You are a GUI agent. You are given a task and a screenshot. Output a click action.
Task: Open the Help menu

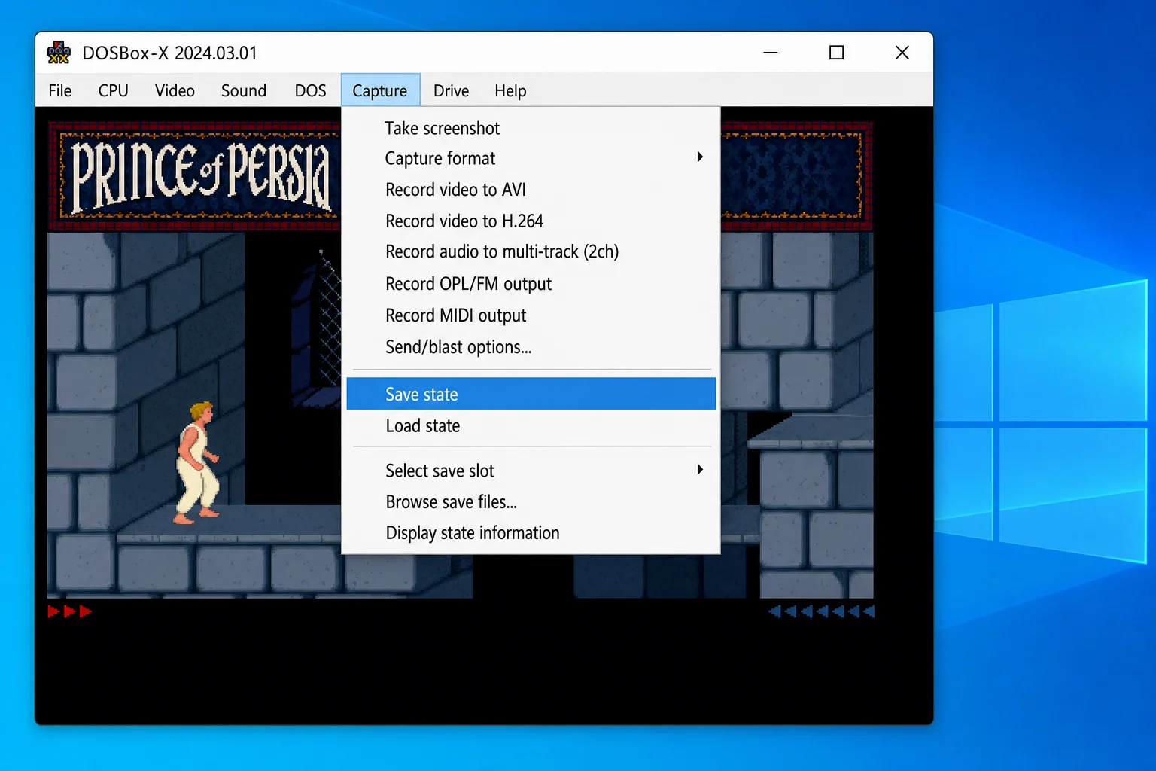510,90
